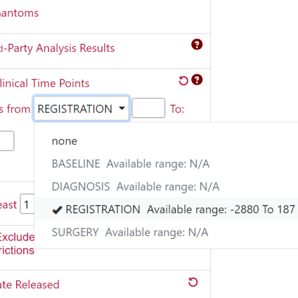298x298 pixels.
Task: Click the REGISTRATION dropdown caret arrow
Action: point(122,108)
